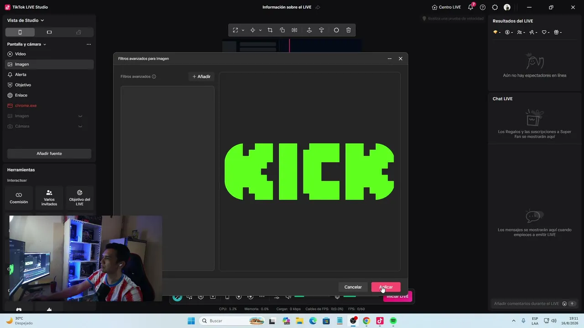This screenshot has width=584, height=328.
Task: Click Aplicar in the filters dialog
Action: pyautogui.click(x=386, y=287)
